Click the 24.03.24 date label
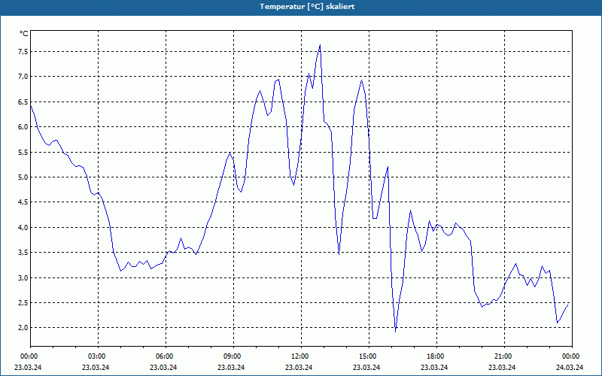Screen dimensions: 602x376 (x=570, y=367)
